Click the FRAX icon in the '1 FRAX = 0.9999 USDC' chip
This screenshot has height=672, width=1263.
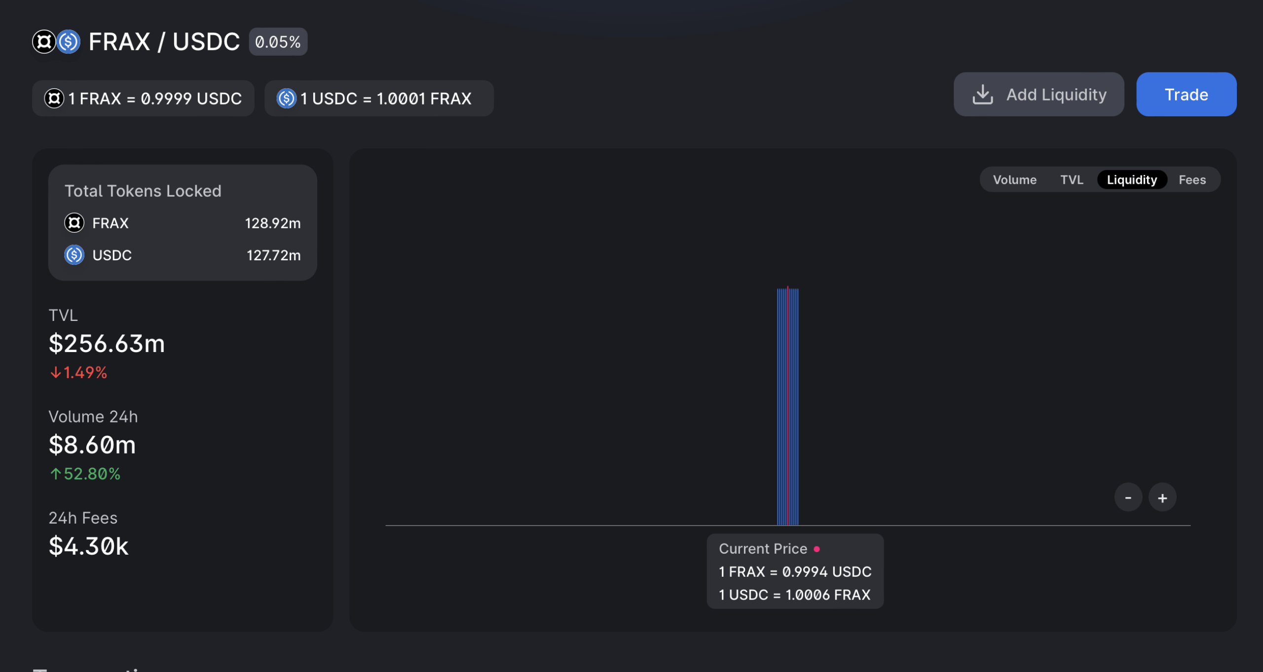click(x=54, y=99)
